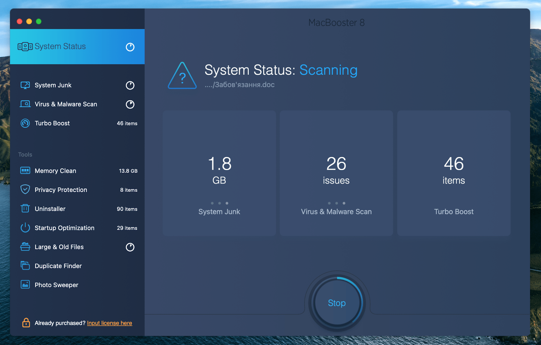
Task: Click the Input license here link
Action: (110, 323)
